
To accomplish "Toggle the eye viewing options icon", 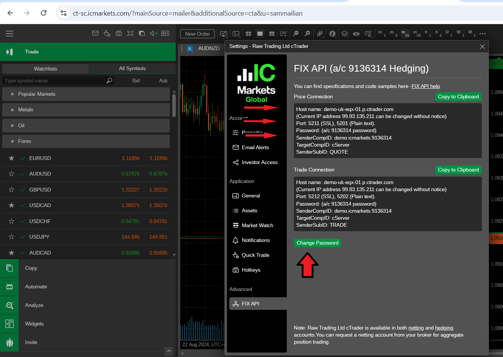I will pos(356,34).
